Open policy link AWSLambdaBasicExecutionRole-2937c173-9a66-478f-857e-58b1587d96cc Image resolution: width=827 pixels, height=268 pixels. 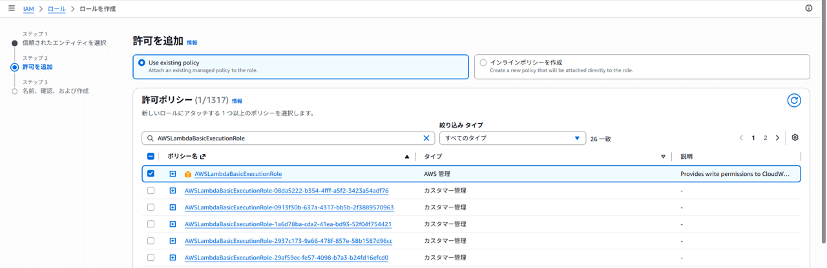(288, 241)
